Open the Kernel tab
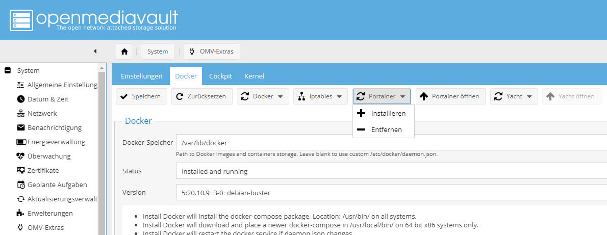Screen dimensions: 607x235 [254, 76]
